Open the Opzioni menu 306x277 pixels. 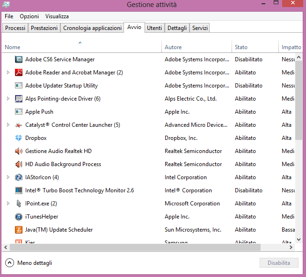[x=29, y=16]
